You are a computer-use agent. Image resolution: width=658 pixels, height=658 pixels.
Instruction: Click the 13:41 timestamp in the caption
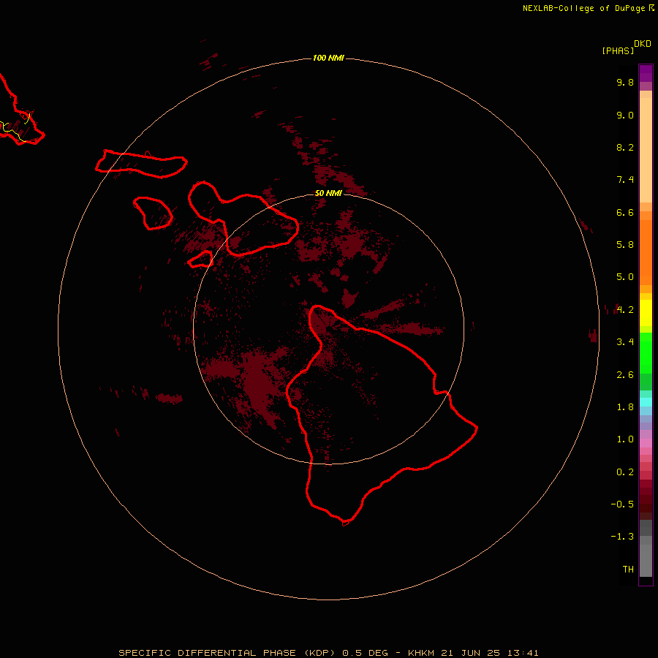(x=523, y=653)
